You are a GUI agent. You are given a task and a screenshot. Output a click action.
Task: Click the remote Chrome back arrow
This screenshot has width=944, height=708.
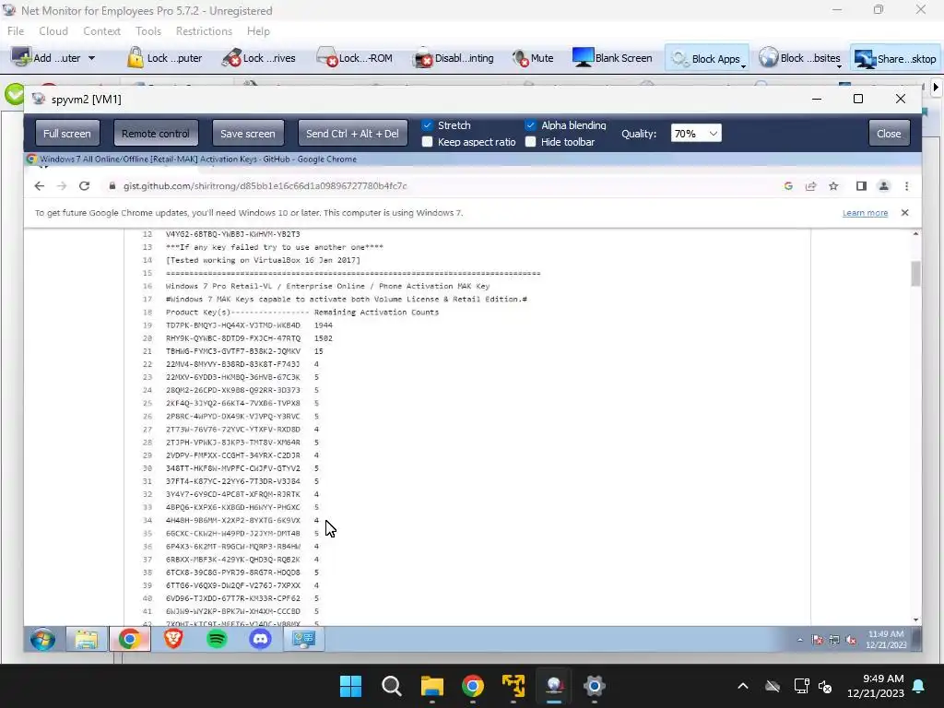pos(39,186)
